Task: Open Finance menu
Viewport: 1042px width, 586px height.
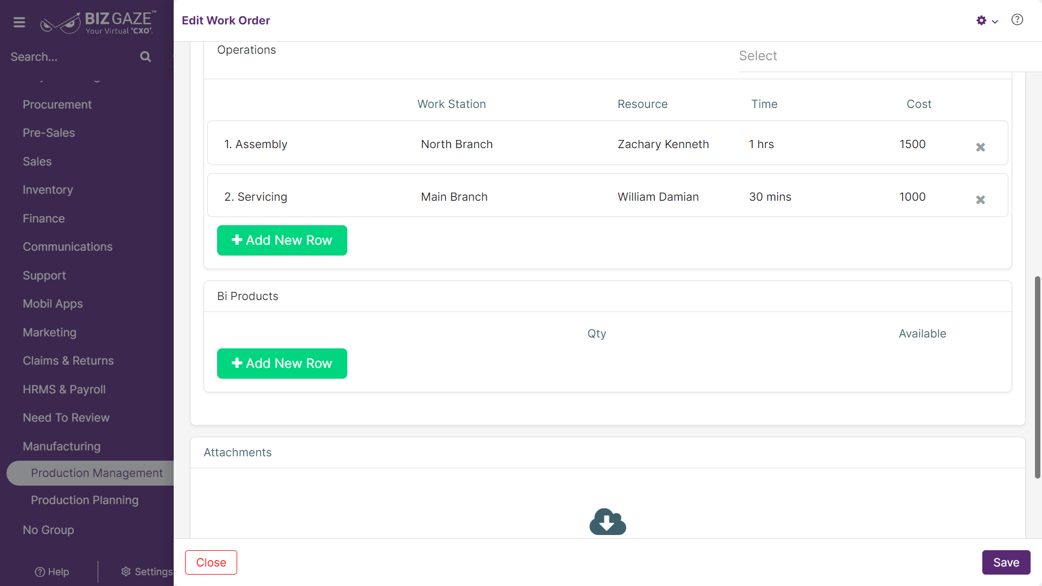Action: point(43,219)
